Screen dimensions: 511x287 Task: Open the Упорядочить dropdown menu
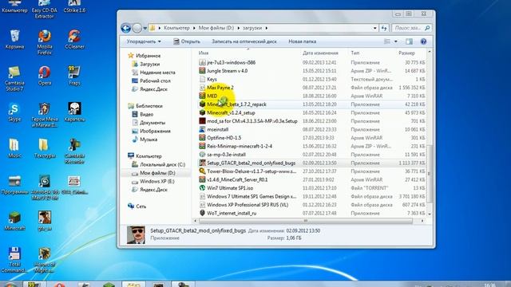point(144,41)
